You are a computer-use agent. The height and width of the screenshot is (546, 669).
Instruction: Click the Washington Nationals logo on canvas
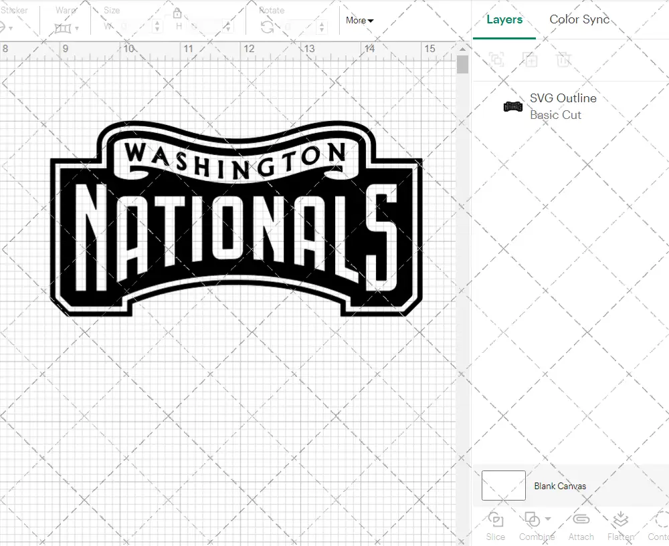pyautogui.click(x=236, y=221)
